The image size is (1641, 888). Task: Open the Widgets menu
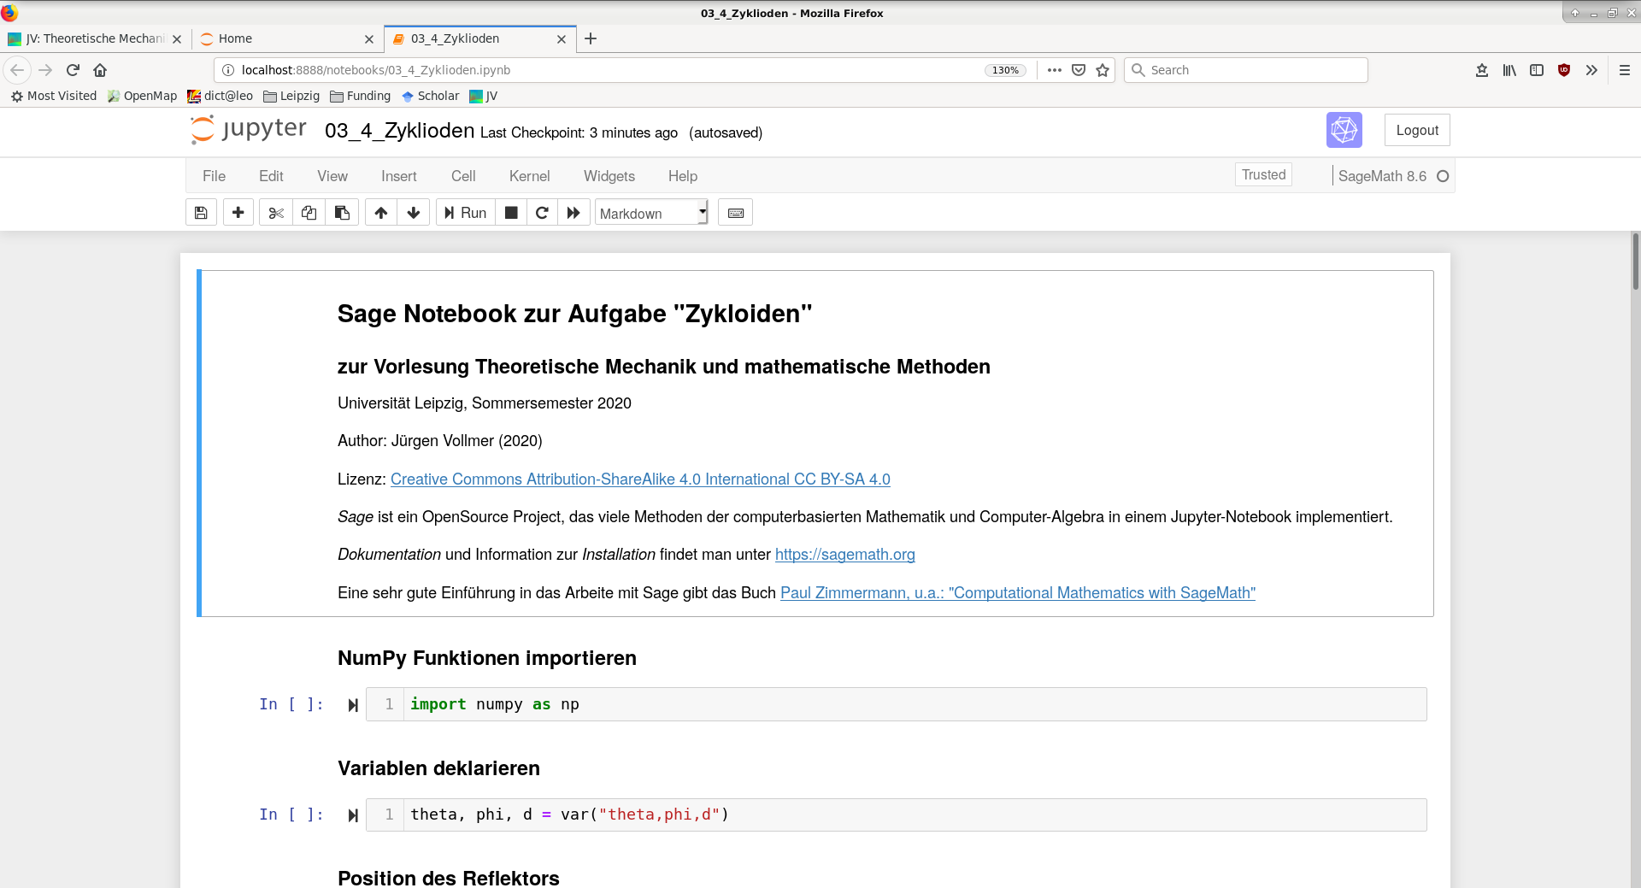click(609, 176)
